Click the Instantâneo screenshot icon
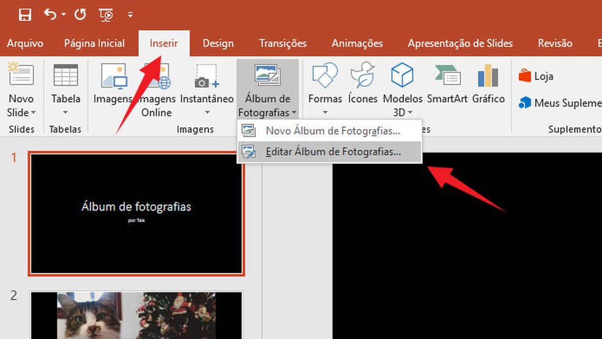 click(x=207, y=76)
